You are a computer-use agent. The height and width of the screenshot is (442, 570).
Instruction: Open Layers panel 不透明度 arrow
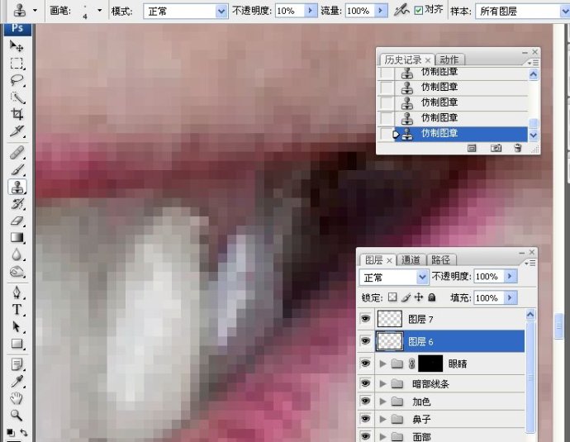pyautogui.click(x=510, y=276)
